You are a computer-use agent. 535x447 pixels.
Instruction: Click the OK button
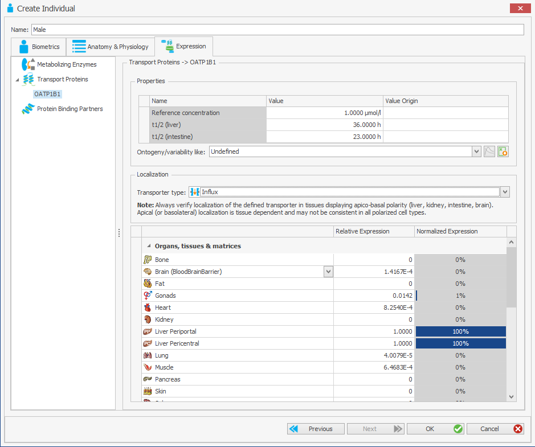[x=435, y=429]
